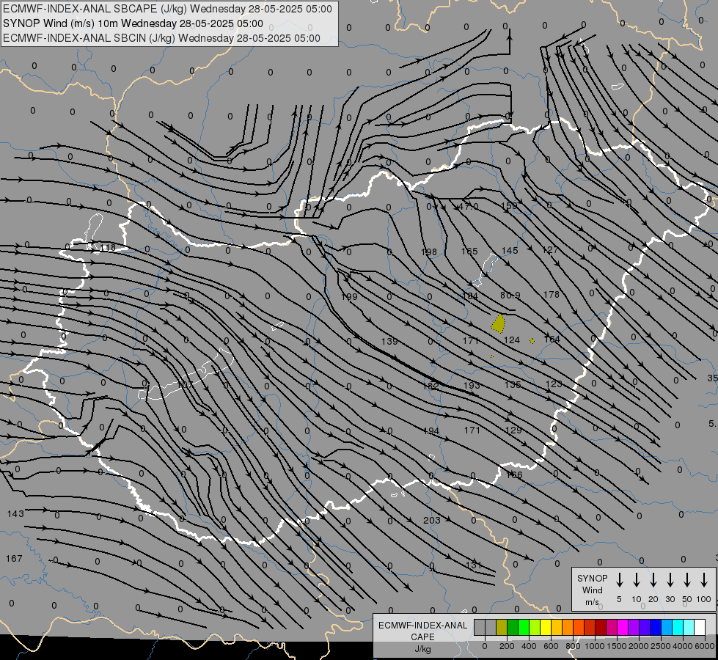718x660 pixels.
Task: Click the map value 166
Action: tap(514, 475)
